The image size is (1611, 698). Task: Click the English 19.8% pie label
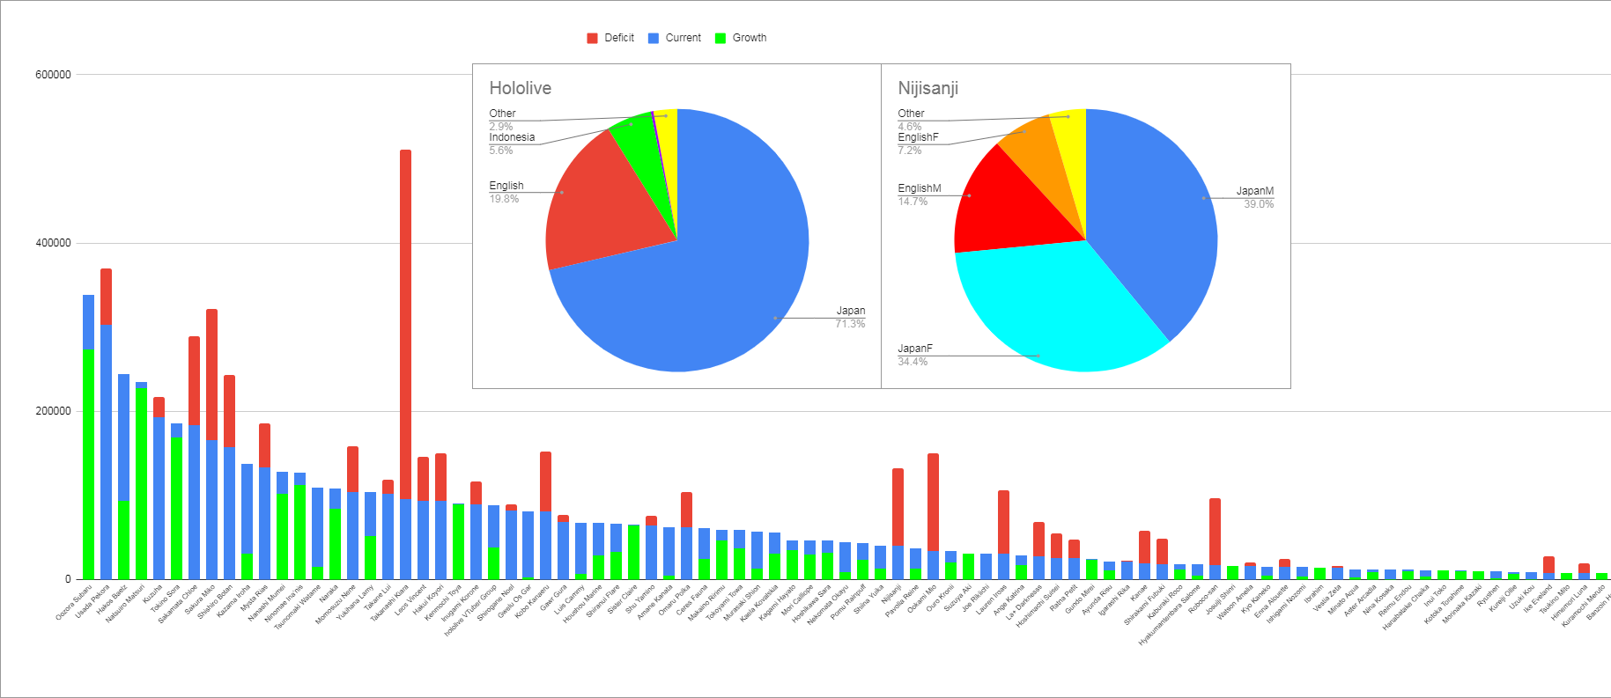[506, 192]
